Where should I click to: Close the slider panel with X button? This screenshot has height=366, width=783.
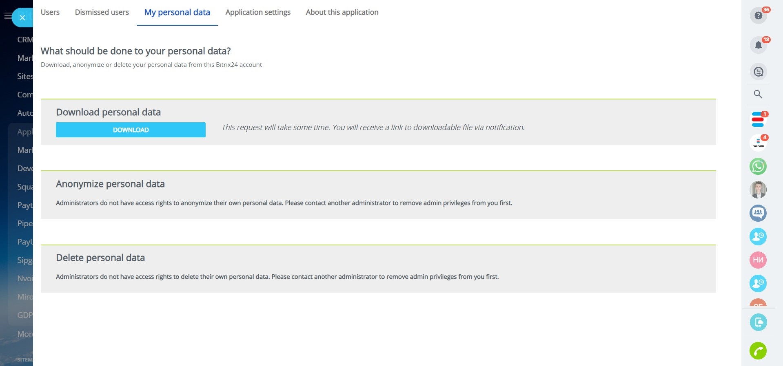point(22,18)
